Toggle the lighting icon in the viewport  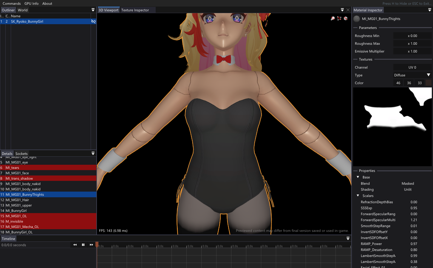pyautogui.click(x=333, y=19)
